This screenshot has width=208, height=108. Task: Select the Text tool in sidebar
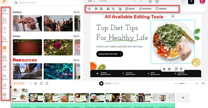coord(5,30)
